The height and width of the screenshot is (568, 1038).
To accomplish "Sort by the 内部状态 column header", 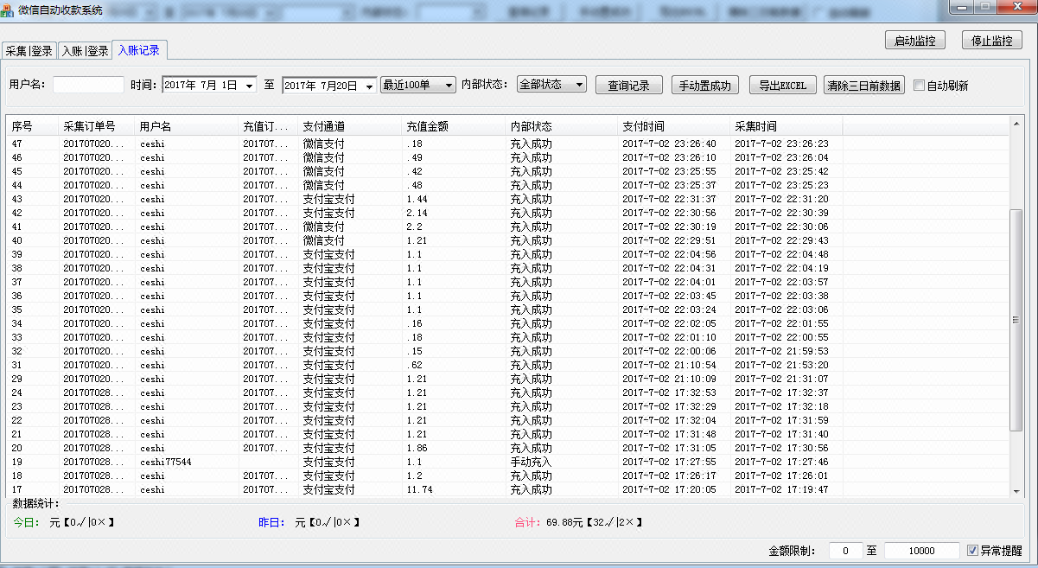I will [x=561, y=126].
